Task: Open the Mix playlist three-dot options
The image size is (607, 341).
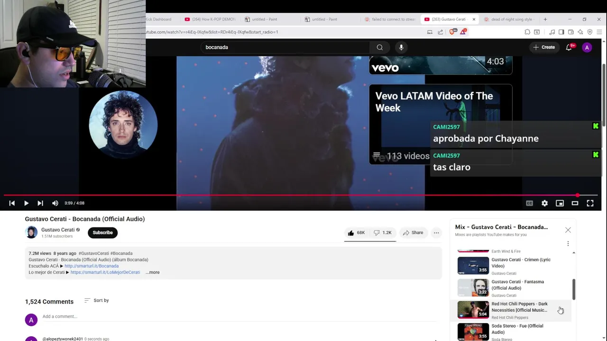Action: pyautogui.click(x=568, y=243)
